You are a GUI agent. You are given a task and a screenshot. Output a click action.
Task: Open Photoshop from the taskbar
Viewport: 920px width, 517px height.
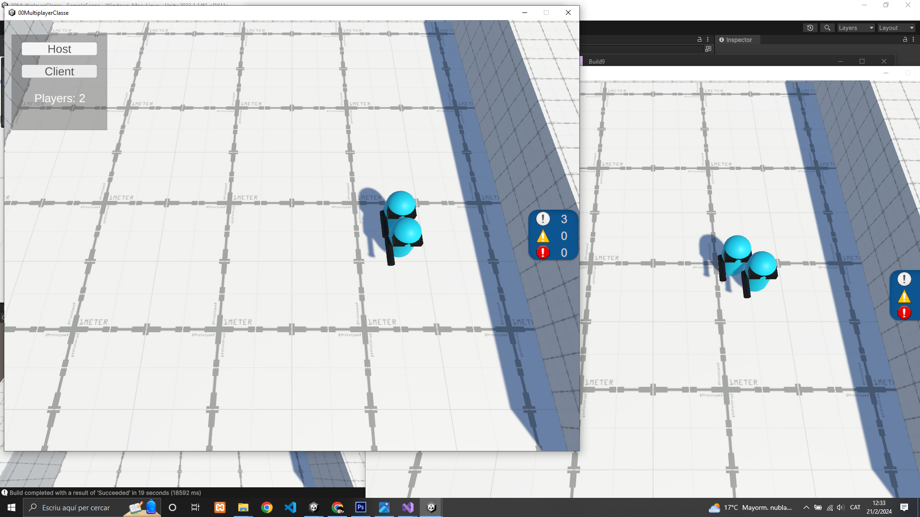pyautogui.click(x=361, y=507)
